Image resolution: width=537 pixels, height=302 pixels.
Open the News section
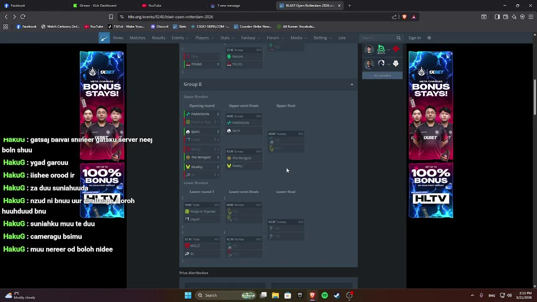(x=118, y=38)
